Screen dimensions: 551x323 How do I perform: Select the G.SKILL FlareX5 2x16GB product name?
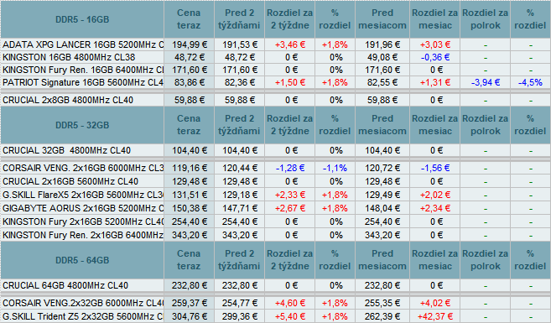[83, 195]
